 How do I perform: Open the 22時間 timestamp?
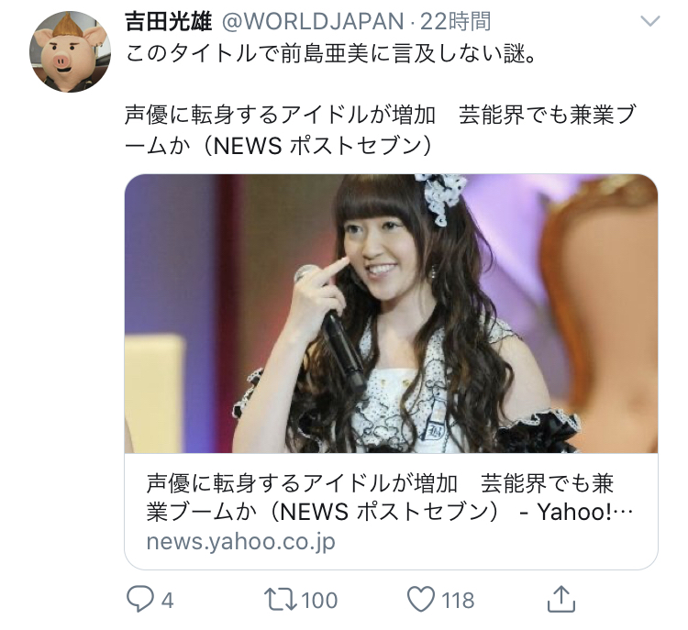point(455,21)
